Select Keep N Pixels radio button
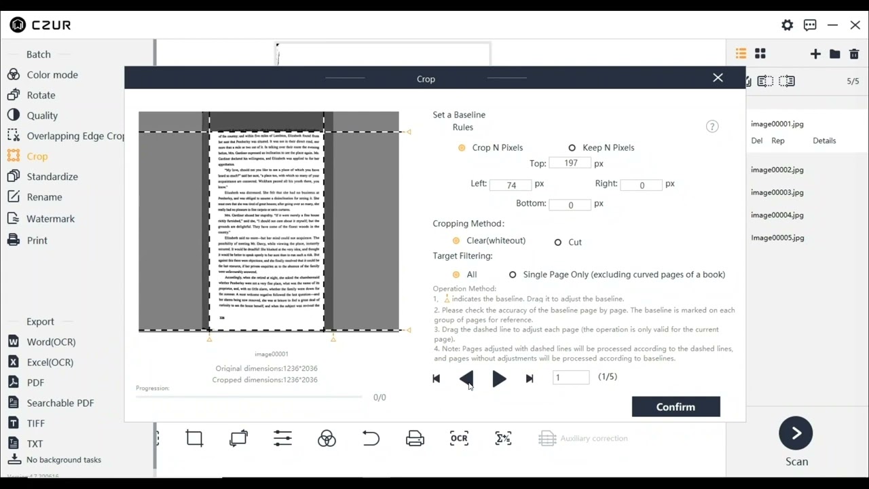 (x=572, y=147)
